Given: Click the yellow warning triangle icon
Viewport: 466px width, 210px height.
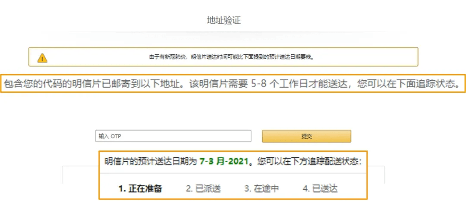Looking at the screenshot, I should [x=42, y=58].
